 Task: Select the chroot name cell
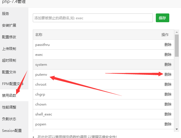point(41,84)
